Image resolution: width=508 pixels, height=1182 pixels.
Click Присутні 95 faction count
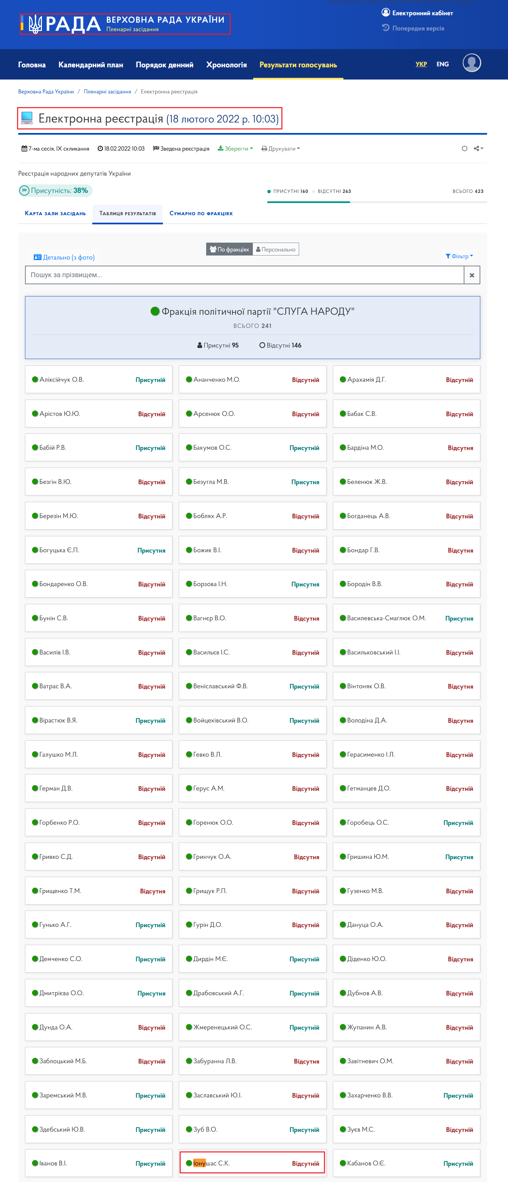tap(218, 345)
